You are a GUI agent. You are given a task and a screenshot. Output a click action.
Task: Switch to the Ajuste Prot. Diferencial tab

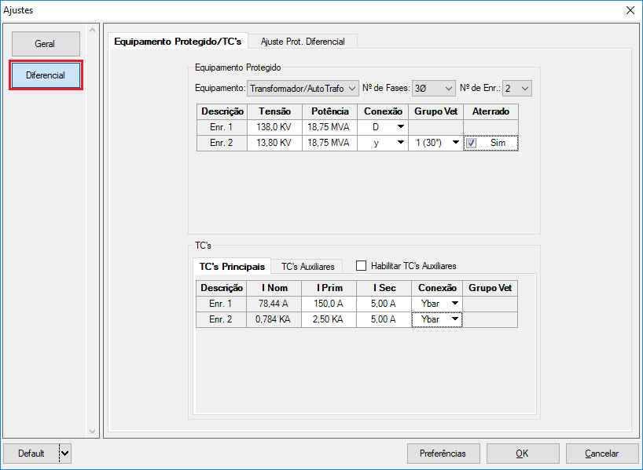tap(303, 41)
